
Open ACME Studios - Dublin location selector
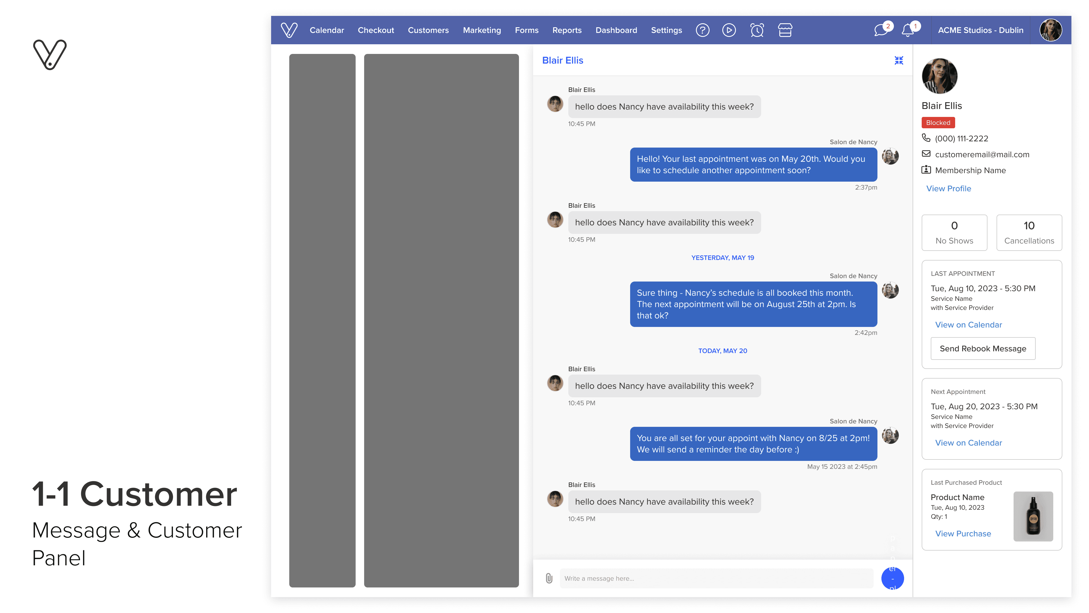point(980,30)
